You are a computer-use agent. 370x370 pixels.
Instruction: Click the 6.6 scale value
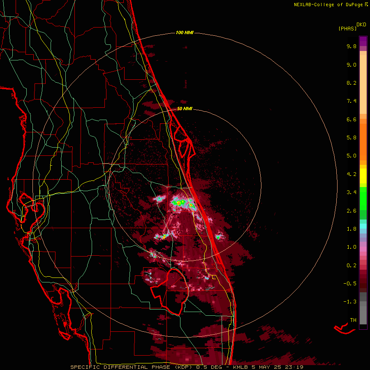pyautogui.click(x=351, y=119)
